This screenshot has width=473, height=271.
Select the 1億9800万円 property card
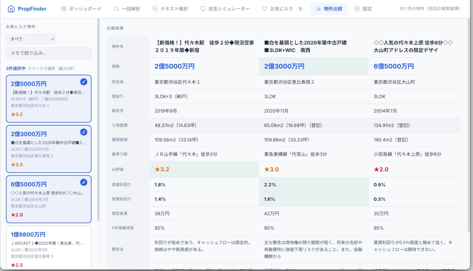tap(48, 248)
